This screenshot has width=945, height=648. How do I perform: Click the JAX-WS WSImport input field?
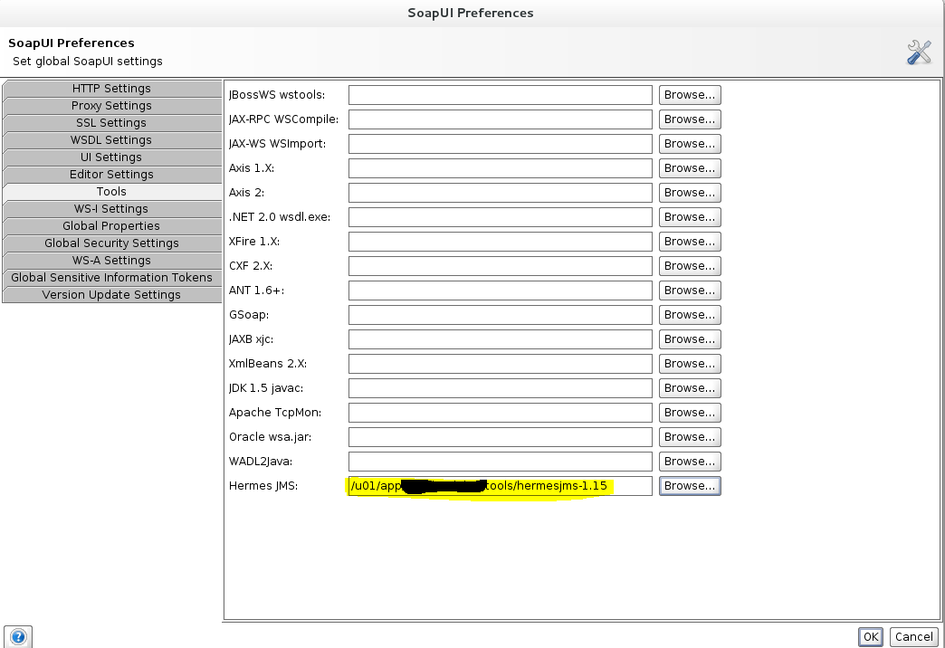click(501, 144)
